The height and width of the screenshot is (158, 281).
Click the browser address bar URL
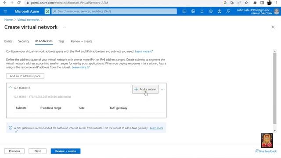pyautogui.click(x=69, y=3)
